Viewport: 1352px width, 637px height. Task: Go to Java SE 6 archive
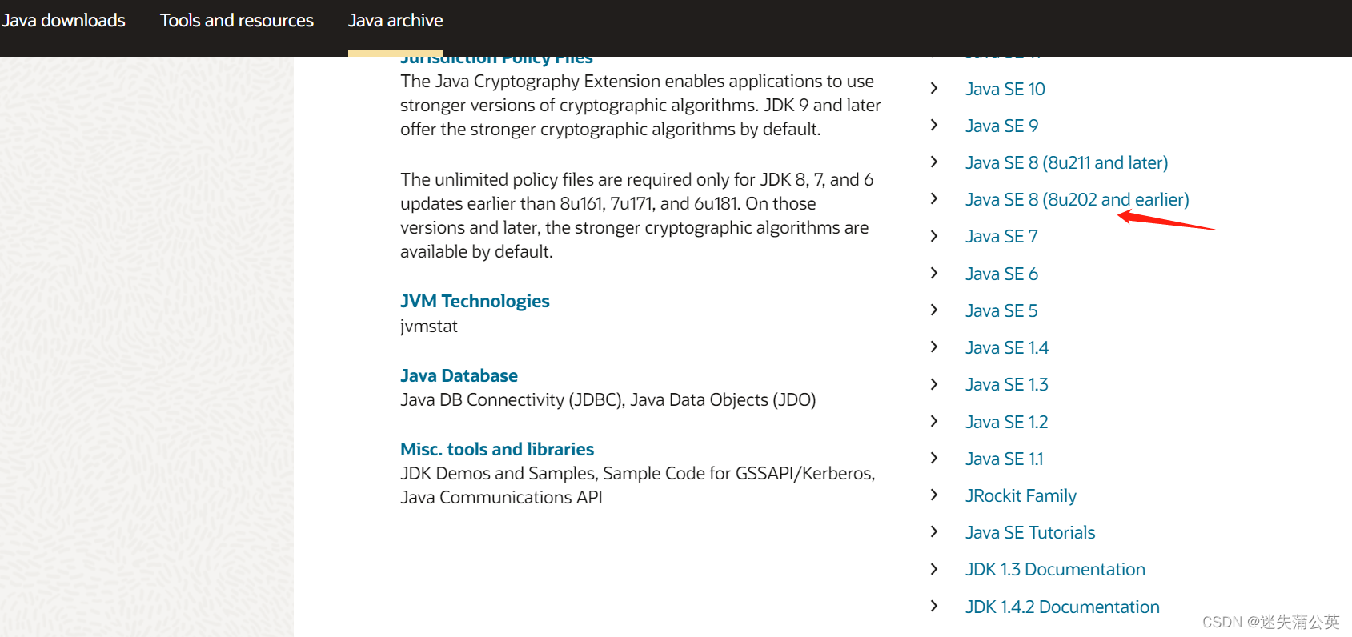click(1001, 274)
